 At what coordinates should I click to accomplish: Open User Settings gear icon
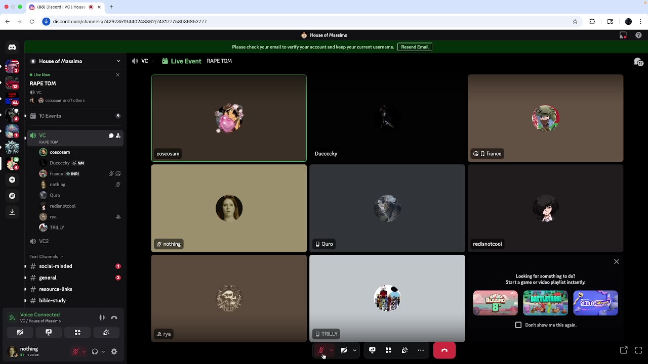click(114, 351)
